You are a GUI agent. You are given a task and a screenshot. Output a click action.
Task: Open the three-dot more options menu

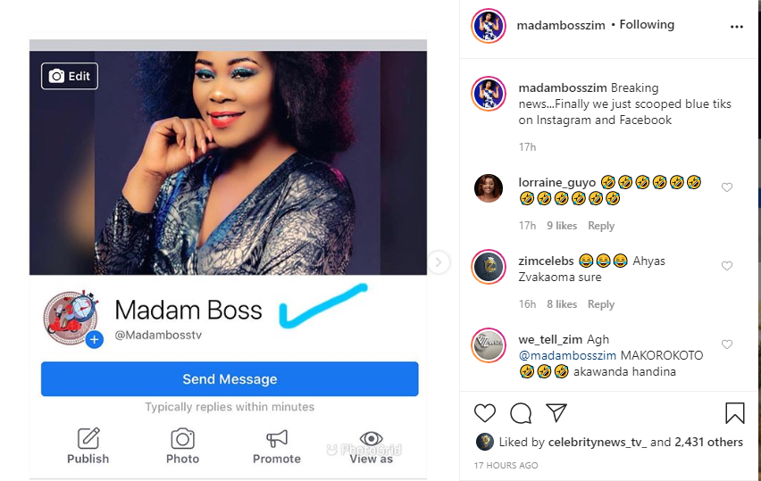pos(736,27)
